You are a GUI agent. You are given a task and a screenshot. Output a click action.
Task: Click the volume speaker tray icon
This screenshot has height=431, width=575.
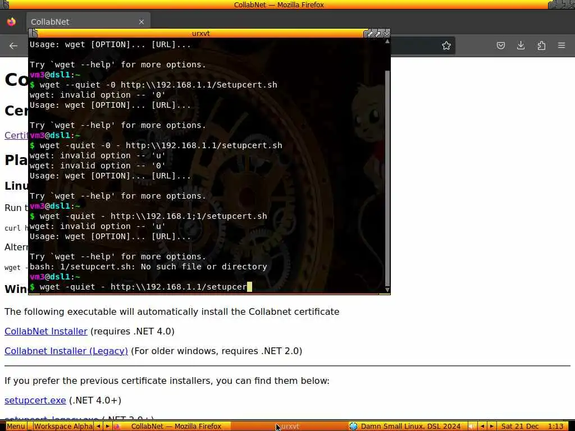click(x=472, y=427)
